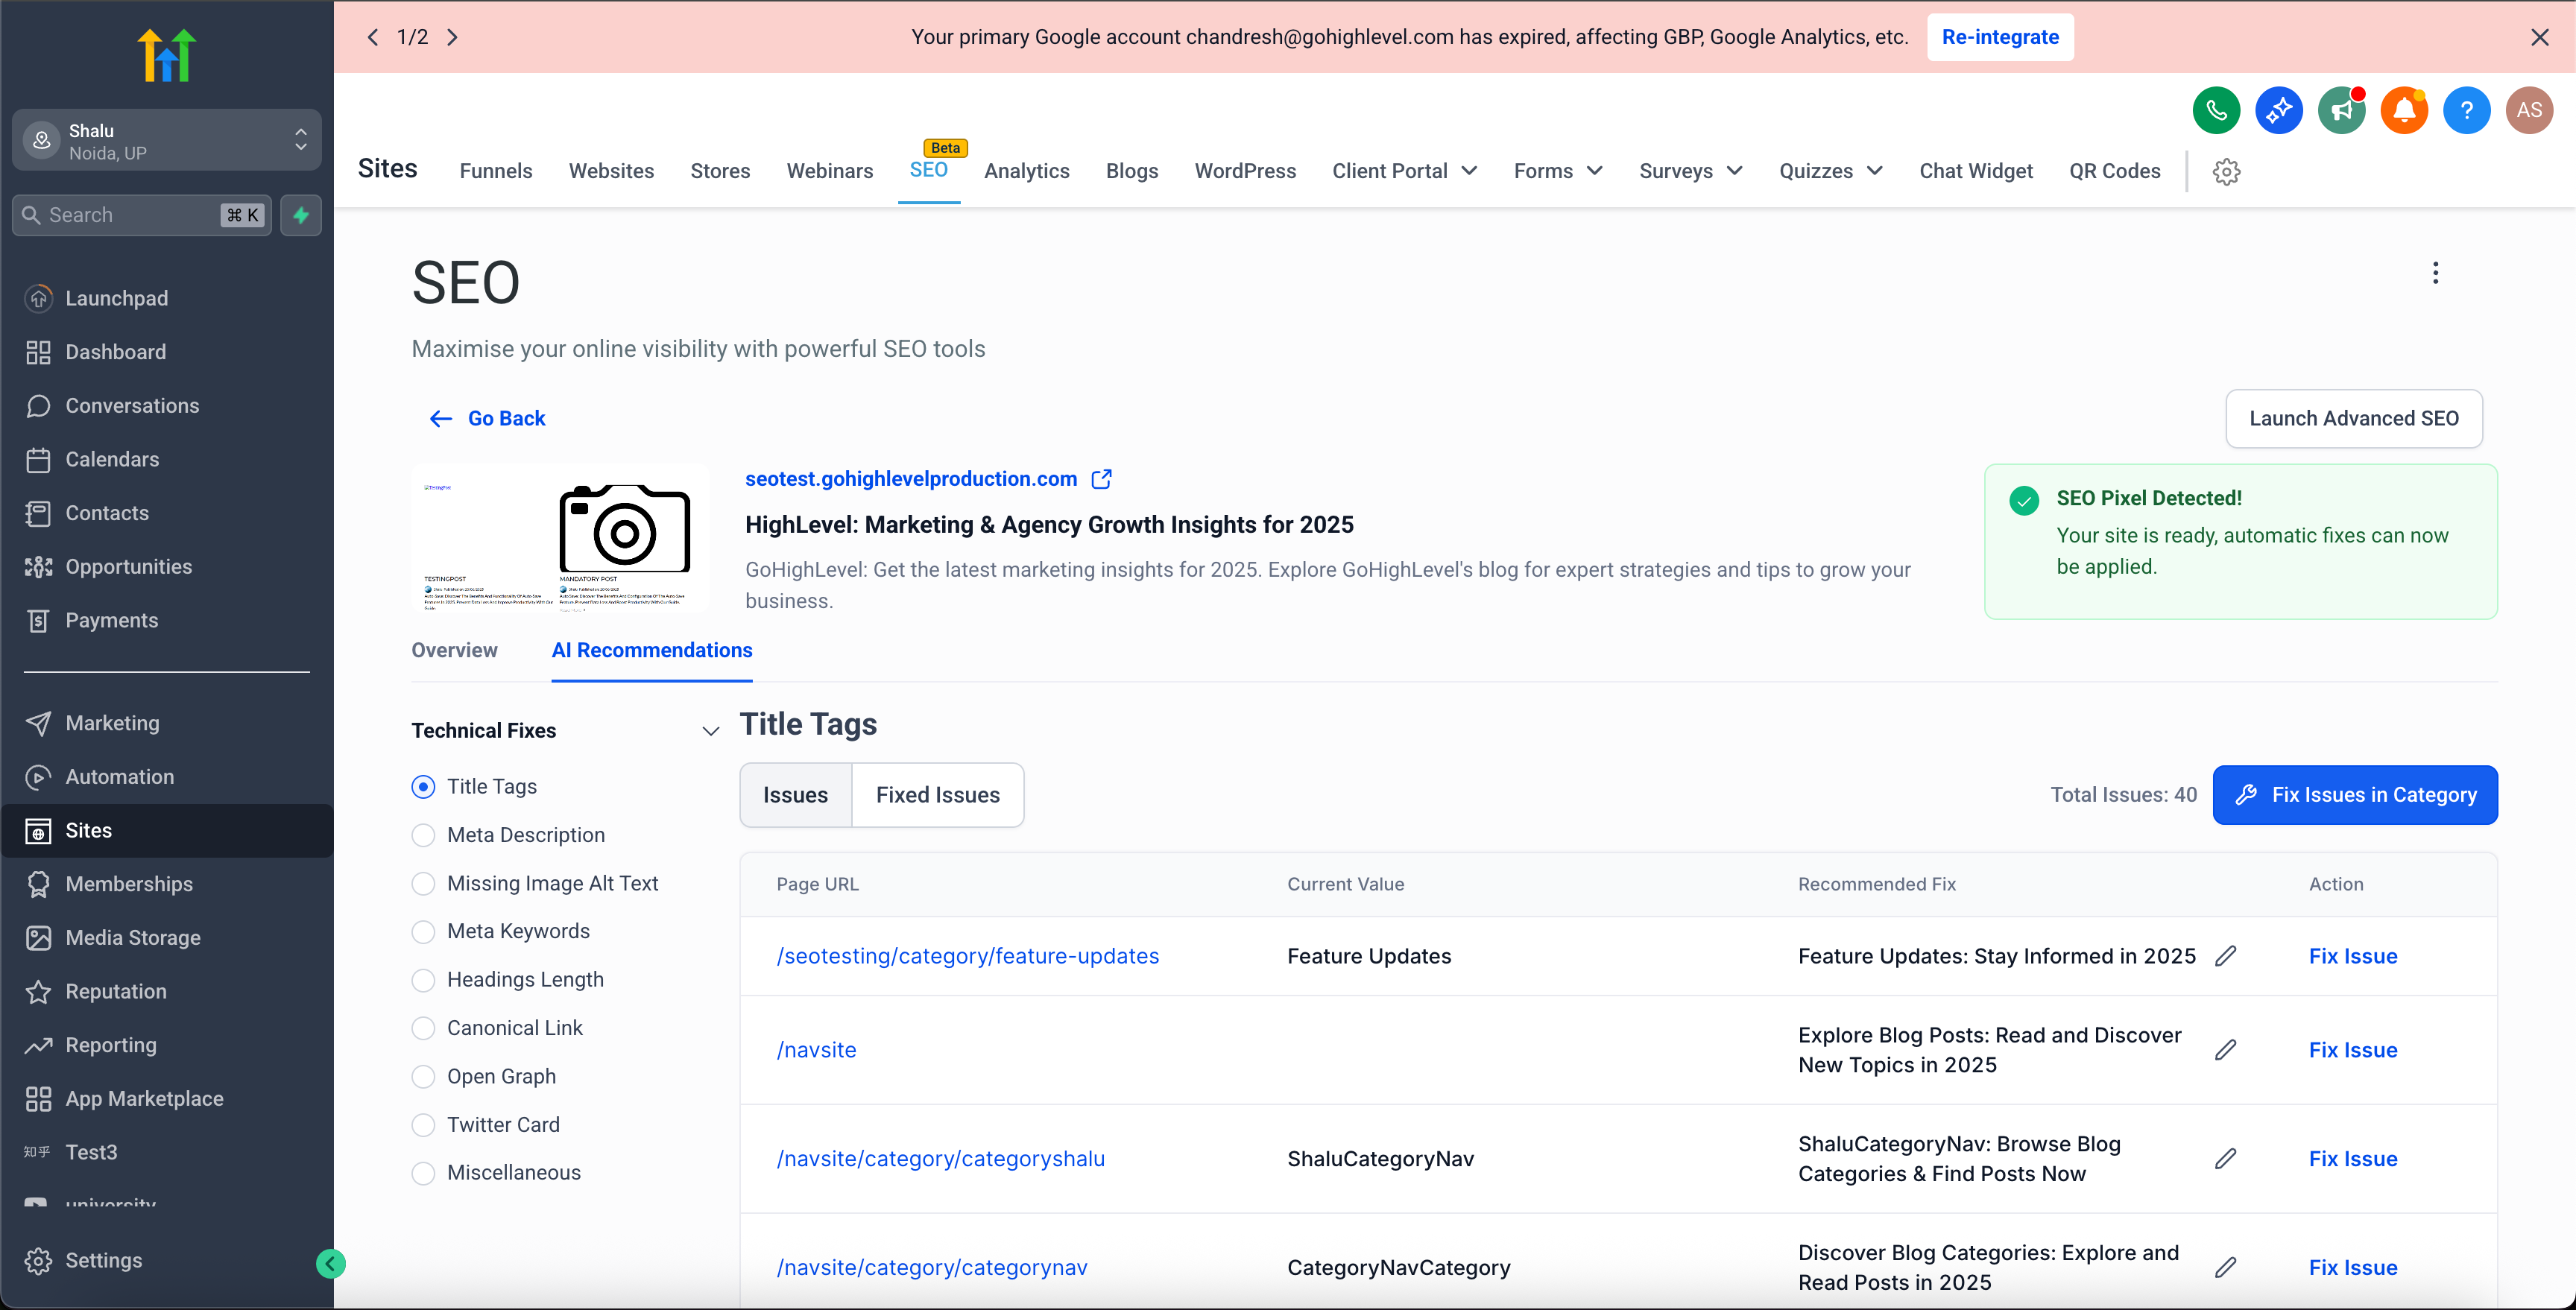Open external link icon beside site domain
Viewport: 2576px width, 1310px height.
(1101, 479)
